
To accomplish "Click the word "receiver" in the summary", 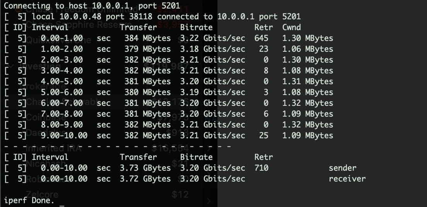I will [x=347, y=179].
